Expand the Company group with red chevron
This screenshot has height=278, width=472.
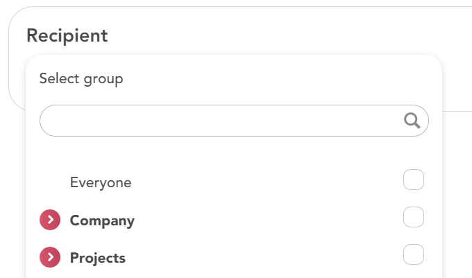point(50,220)
